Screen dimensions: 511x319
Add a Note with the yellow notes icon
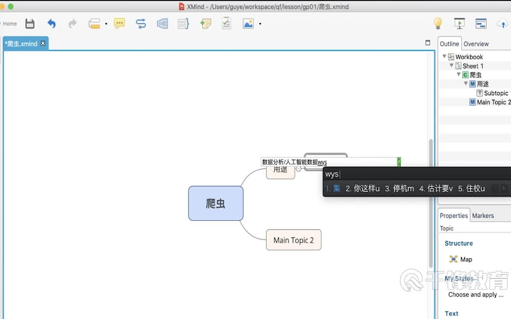pos(119,23)
